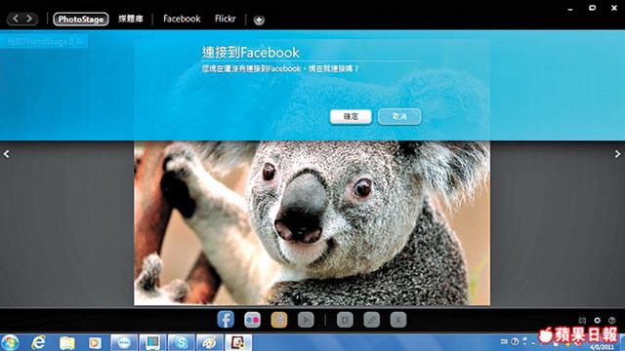Confirm connecting to Facebook with 確定
The image size is (625, 351).
pyautogui.click(x=351, y=117)
